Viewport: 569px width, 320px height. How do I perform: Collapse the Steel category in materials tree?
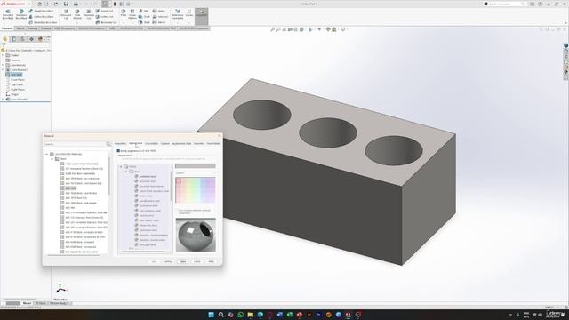pyautogui.click(x=52, y=159)
